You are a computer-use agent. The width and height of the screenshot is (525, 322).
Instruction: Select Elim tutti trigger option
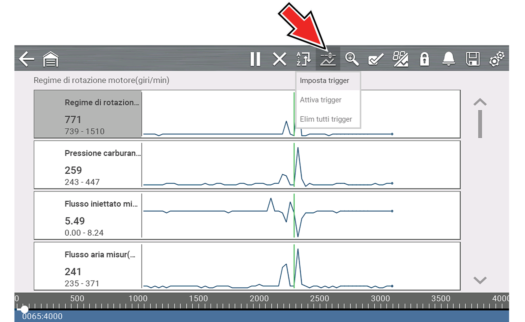(x=326, y=119)
